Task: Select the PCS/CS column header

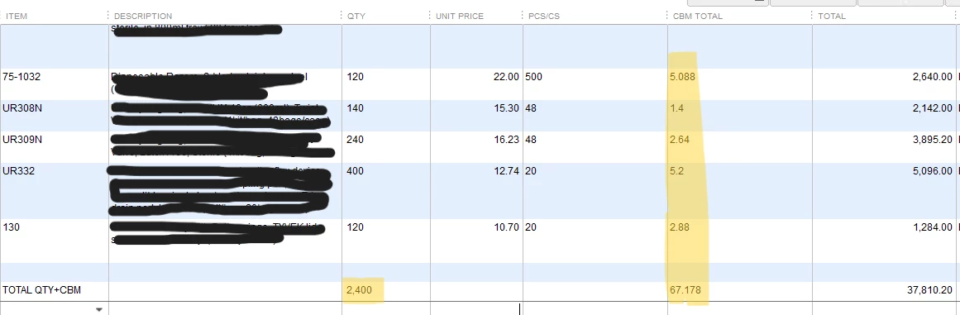Action: point(544,16)
